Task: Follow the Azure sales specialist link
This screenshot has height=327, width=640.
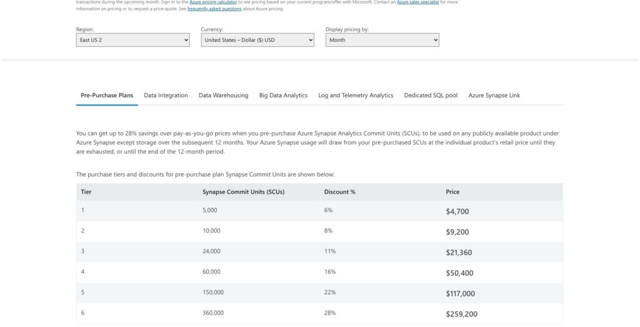Action: 418,2
